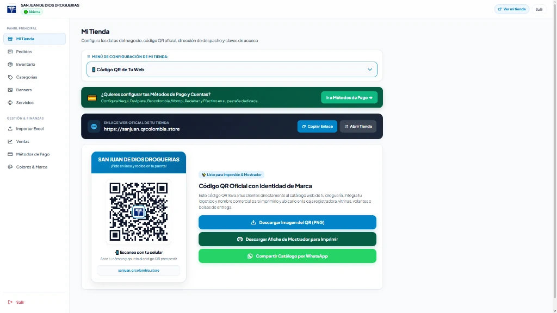Open Mi Tienda in the sidebar
The width and height of the screenshot is (557, 313).
pos(34,39)
